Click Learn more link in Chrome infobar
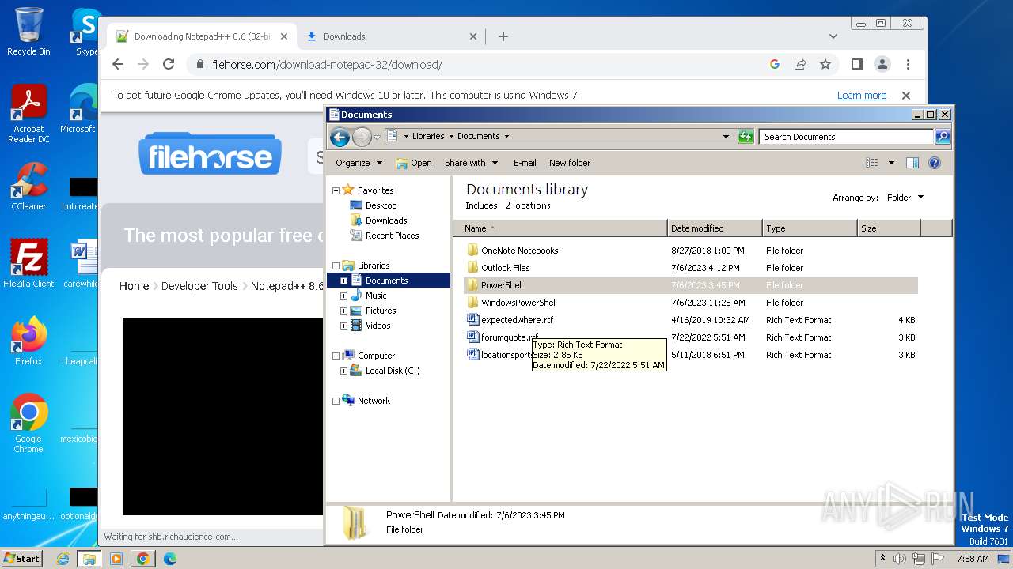This screenshot has width=1013, height=569. [x=862, y=96]
